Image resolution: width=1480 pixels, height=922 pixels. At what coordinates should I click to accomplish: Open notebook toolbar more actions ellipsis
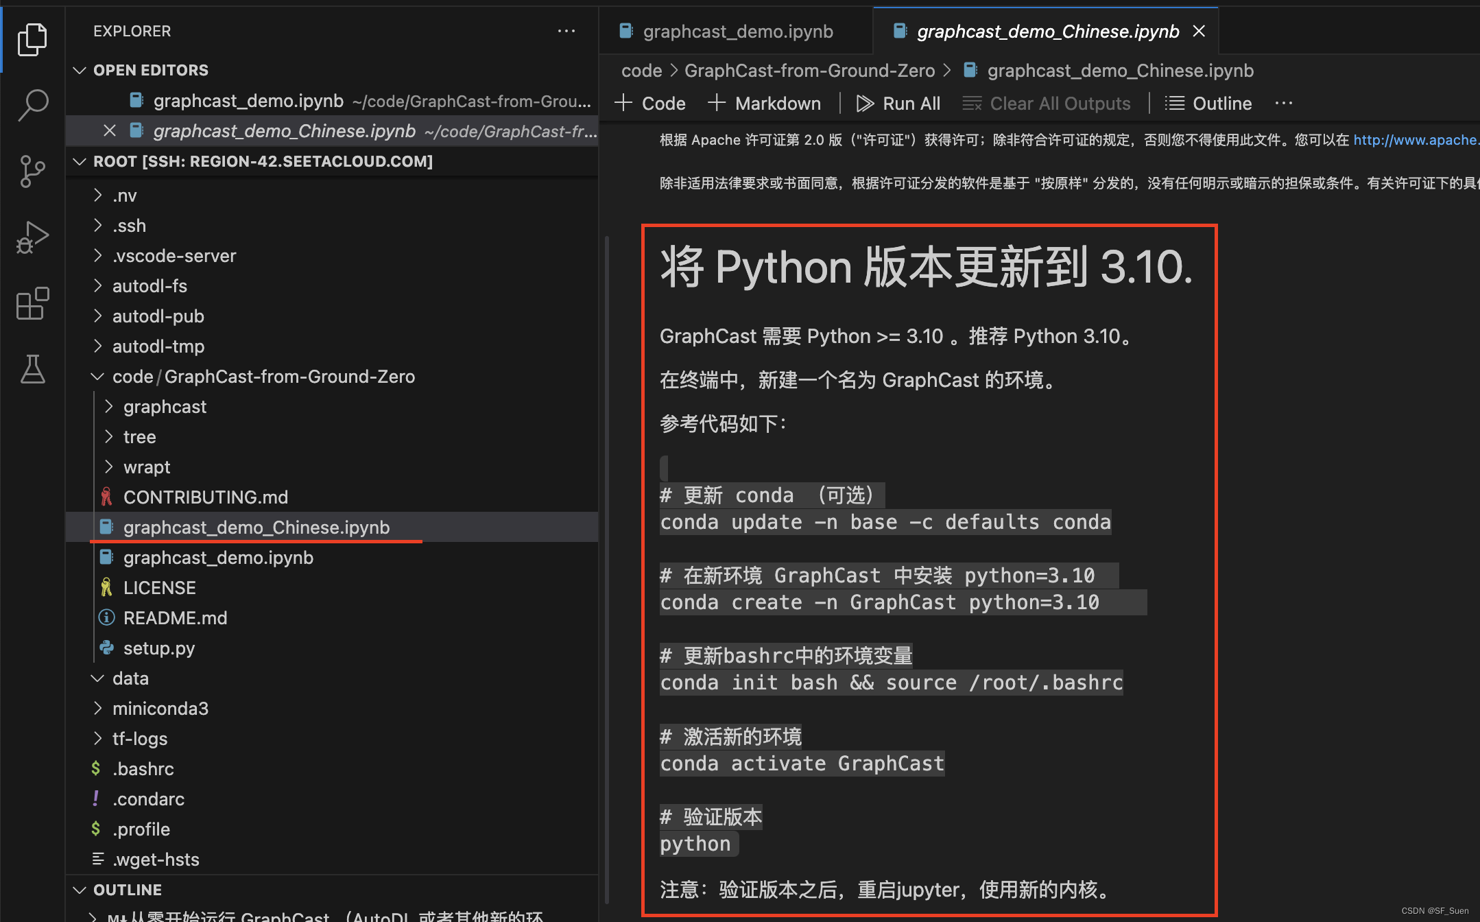point(1284,103)
